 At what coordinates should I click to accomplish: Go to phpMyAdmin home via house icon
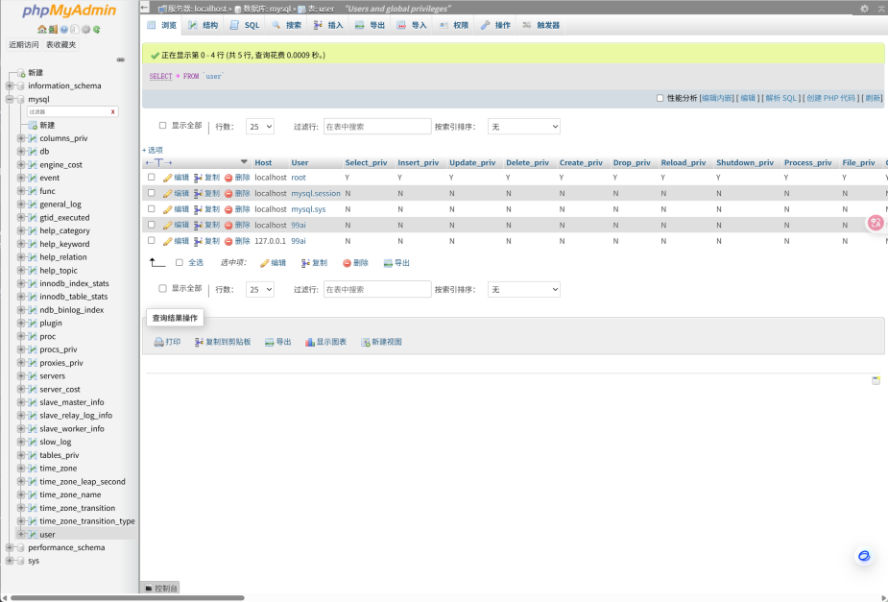[42, 30]
